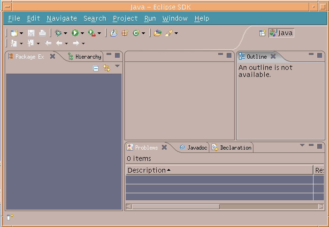Open the Help menu
The height and width of the screenshot is (227, 329).
click(x=202, y=18)
